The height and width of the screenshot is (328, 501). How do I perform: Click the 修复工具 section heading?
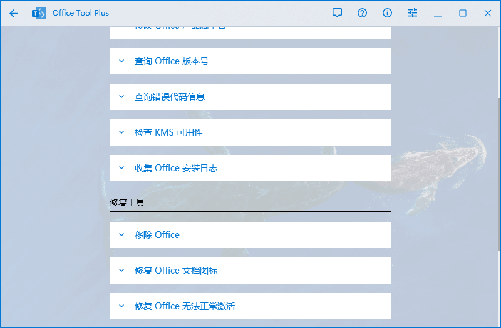[127, 202]
